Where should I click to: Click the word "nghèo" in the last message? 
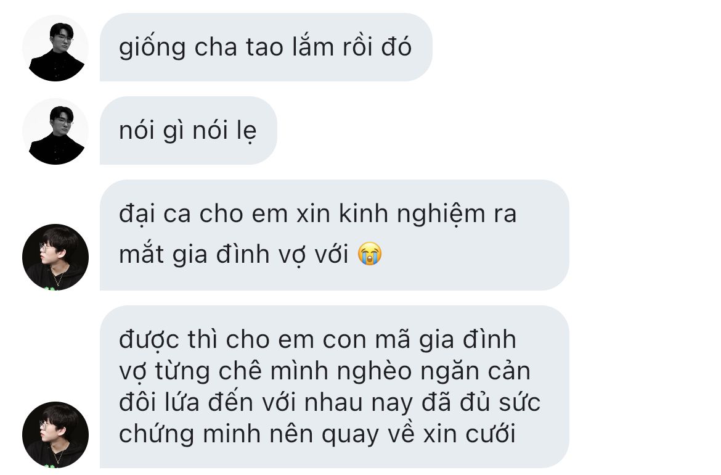(374, 372)
